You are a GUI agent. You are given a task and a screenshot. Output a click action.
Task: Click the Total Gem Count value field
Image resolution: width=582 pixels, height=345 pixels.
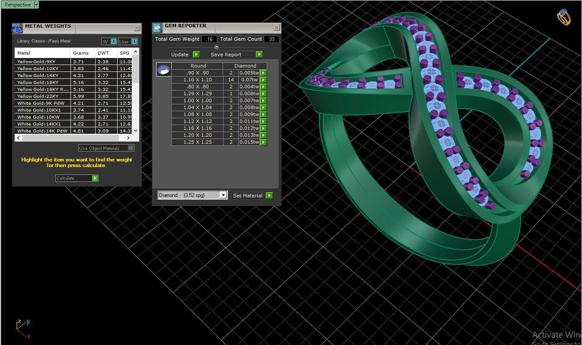pyautogui.click(x=271, y=39)
